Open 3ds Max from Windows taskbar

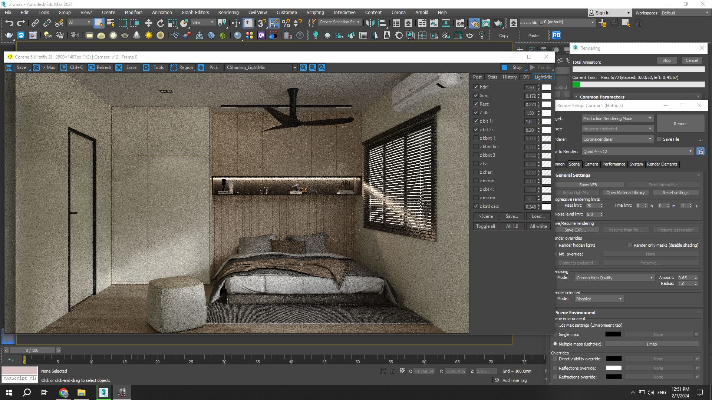[x=104, y=392]
